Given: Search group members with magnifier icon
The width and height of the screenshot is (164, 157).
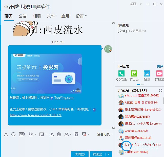Looking at the screenshot, I should click(160, 91).
